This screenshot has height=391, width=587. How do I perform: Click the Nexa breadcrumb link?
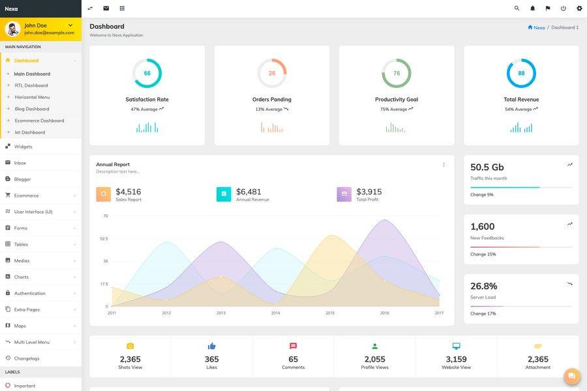coord(538,27)
